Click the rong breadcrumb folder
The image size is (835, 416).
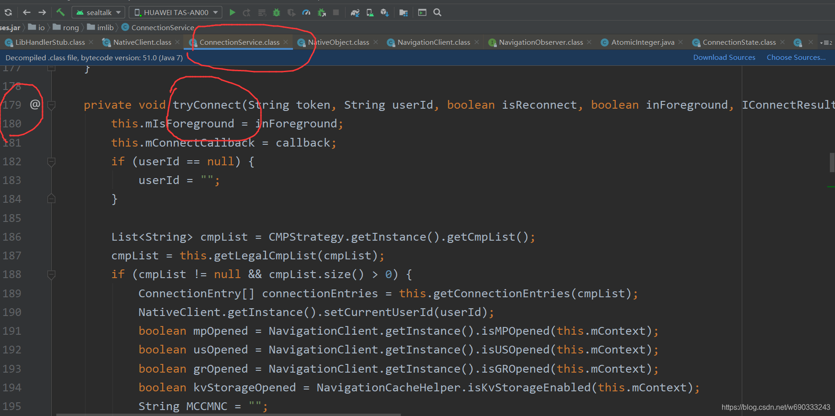(66, 27)
